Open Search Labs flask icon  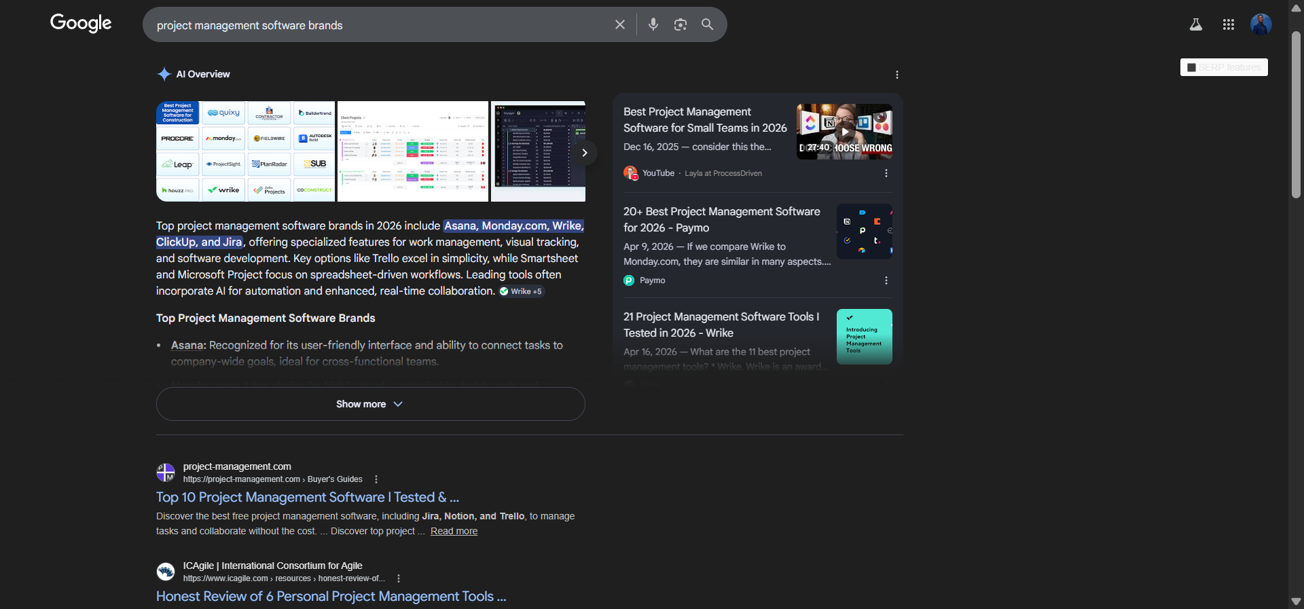click(x=1196, y=24)
